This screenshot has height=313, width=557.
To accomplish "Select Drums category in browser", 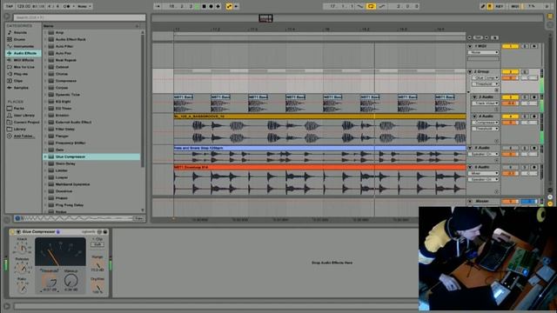I will coord(19,39).
